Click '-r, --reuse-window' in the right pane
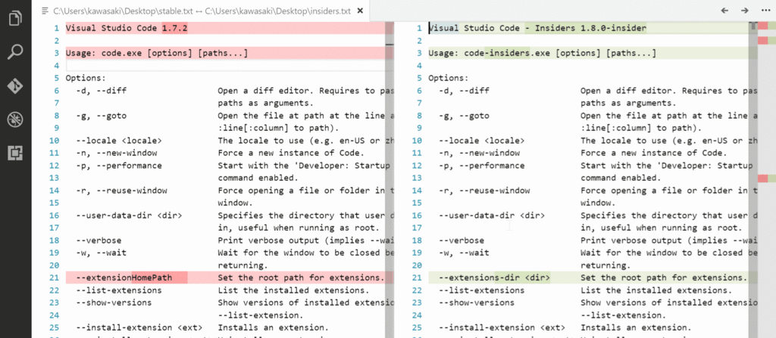The image size is (776, 338). click(484, 191)
